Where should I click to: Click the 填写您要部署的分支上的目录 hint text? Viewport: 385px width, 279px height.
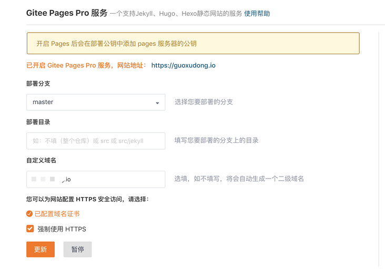click(x=216, y=140)
